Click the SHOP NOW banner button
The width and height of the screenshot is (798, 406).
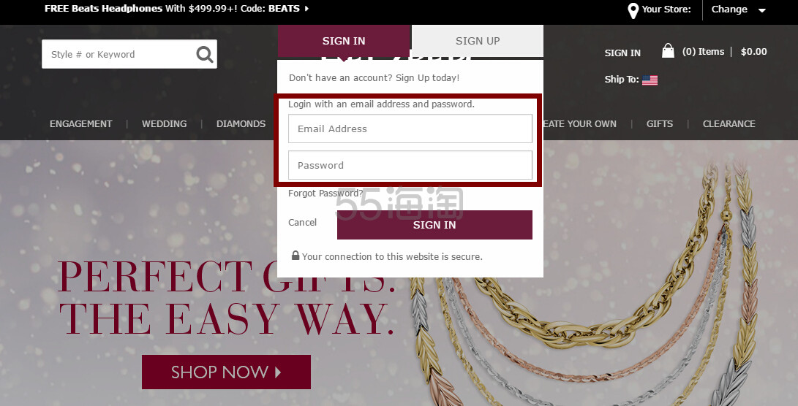point(226,372)
